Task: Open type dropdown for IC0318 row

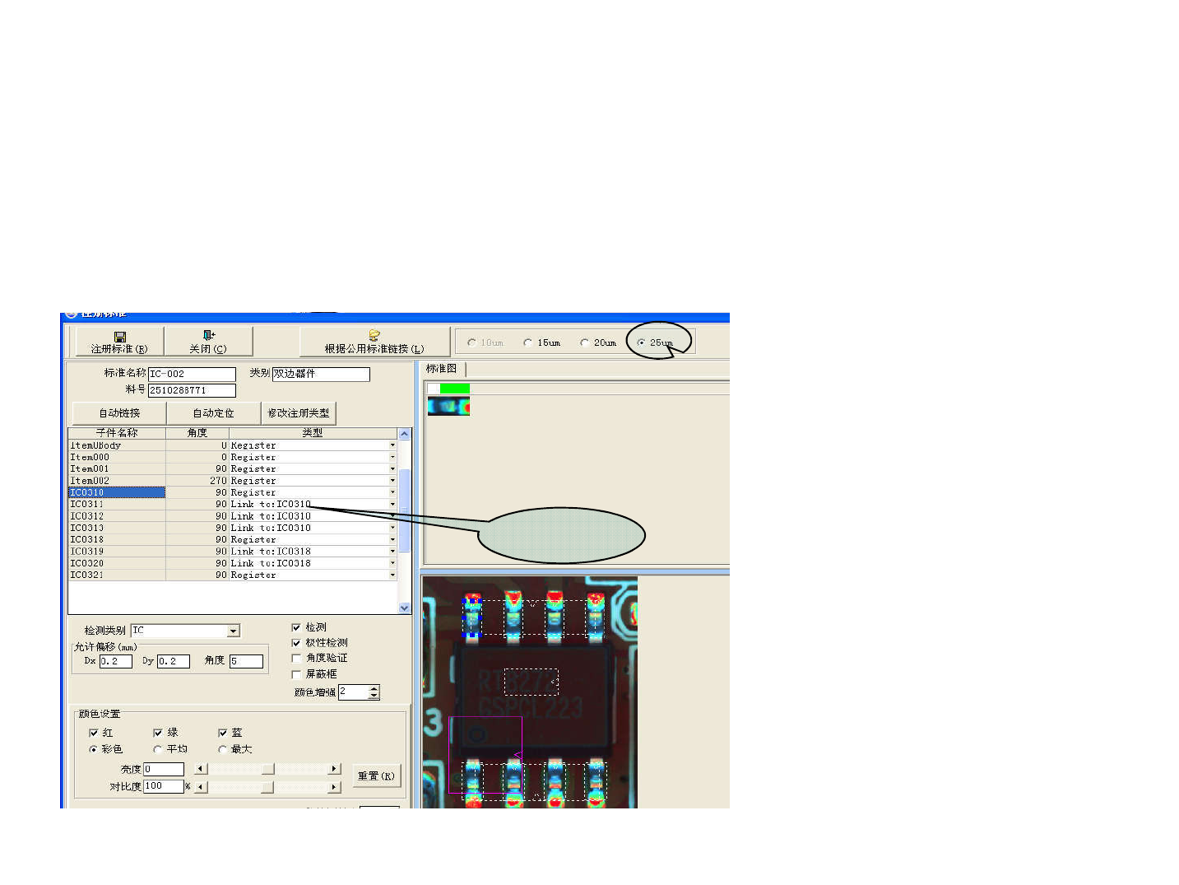Action: tap(392, 540)
